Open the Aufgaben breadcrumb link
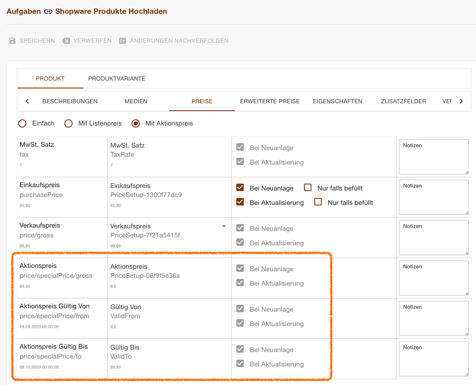The image size is (476, 385). click(24, 11)
